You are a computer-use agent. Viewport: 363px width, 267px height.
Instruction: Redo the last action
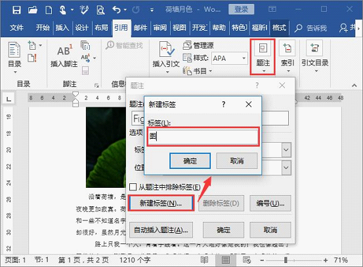[136, 10]
